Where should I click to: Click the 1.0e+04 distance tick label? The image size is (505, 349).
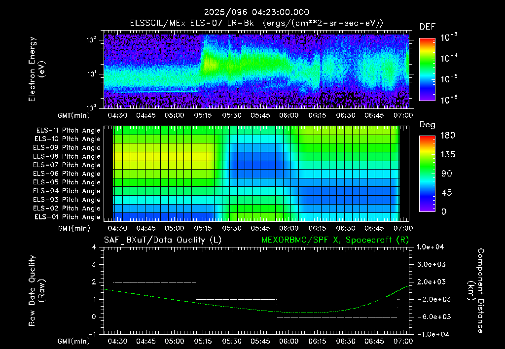pos(431,247)
